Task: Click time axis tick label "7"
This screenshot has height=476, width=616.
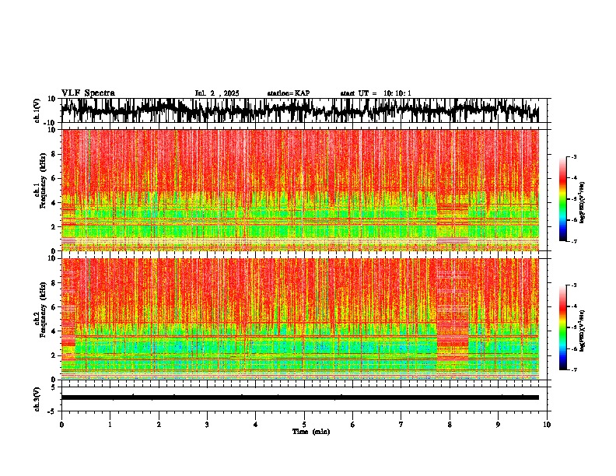Action: tap(401, 425)
